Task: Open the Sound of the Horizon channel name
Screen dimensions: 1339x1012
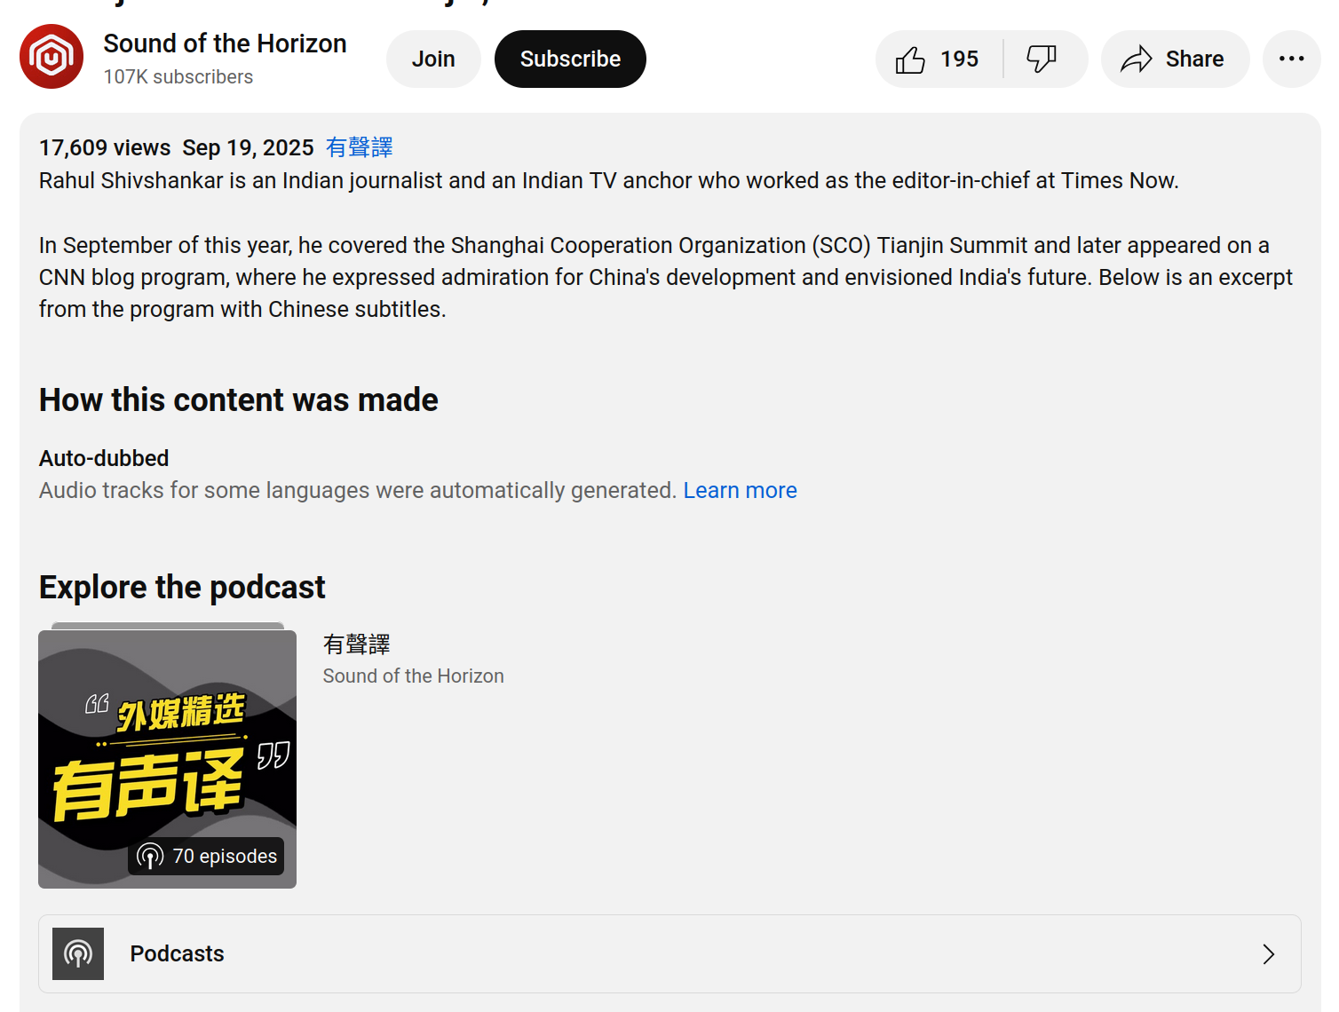Action: 225,43
